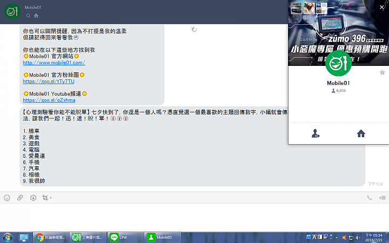The height and width of the screenshot is (243, 389).
Task: Click option text "1. 機車"
Action: click(31, 131)
